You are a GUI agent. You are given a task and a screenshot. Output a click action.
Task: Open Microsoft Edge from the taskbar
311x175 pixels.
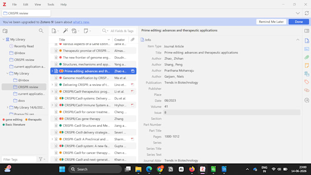click(149, 169)
